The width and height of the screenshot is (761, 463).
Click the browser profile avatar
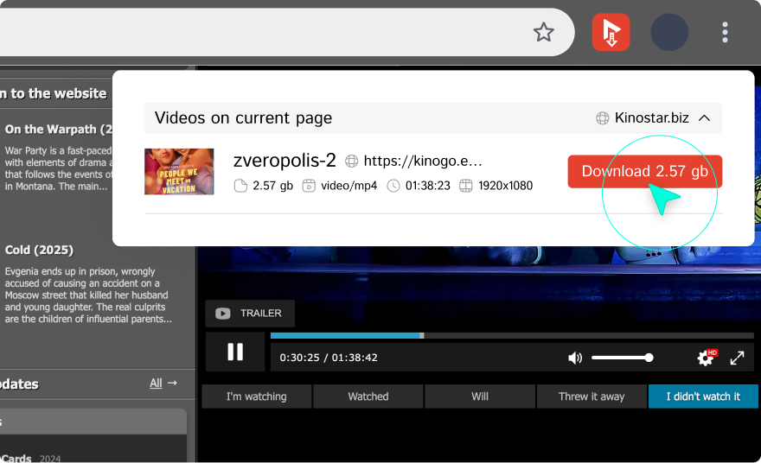pyautogui.click(x=668, y=33)
